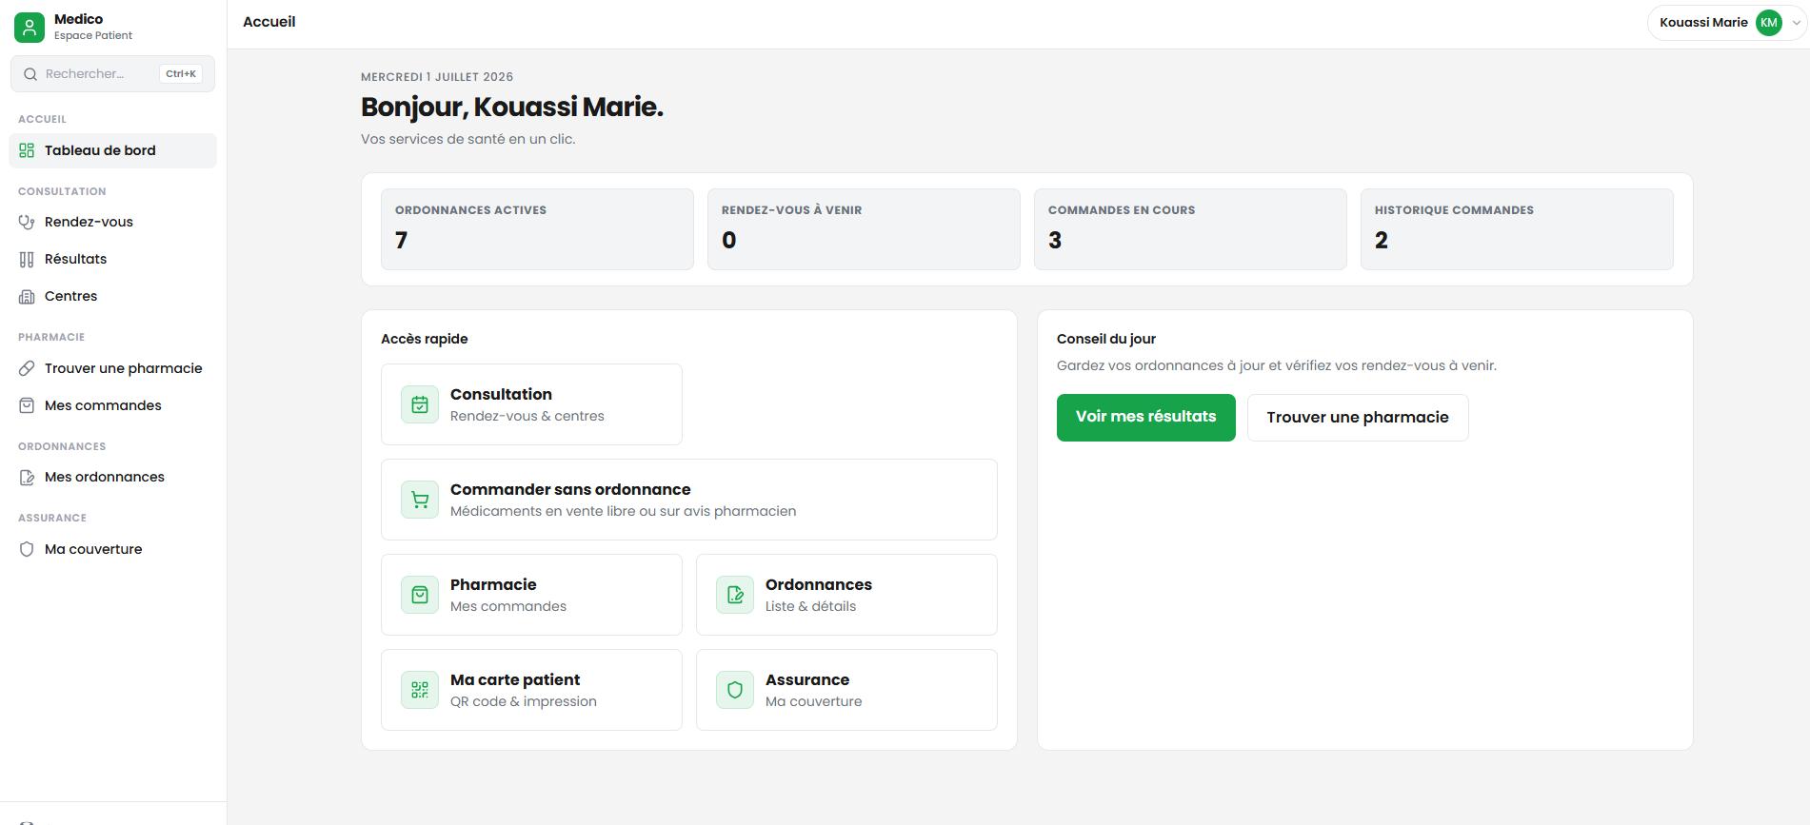This screenshot has height=825, width=1810.
Task: Click the KM user avatar
Action: (x=1769, y=23)
